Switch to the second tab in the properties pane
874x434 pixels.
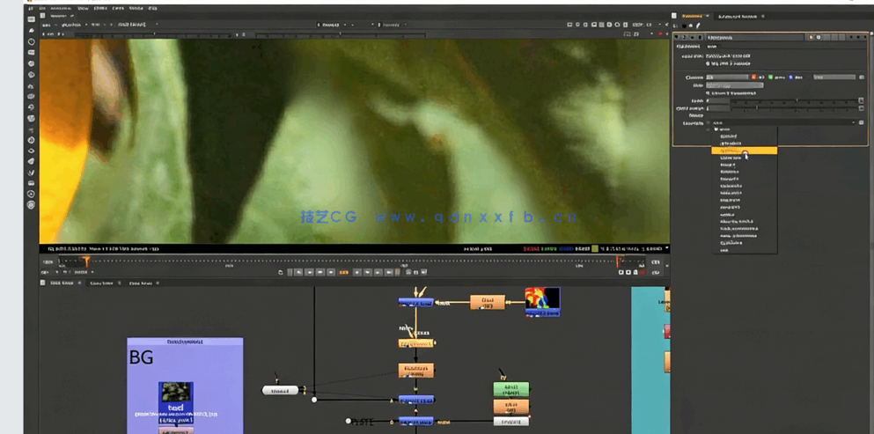pos(738,16)
